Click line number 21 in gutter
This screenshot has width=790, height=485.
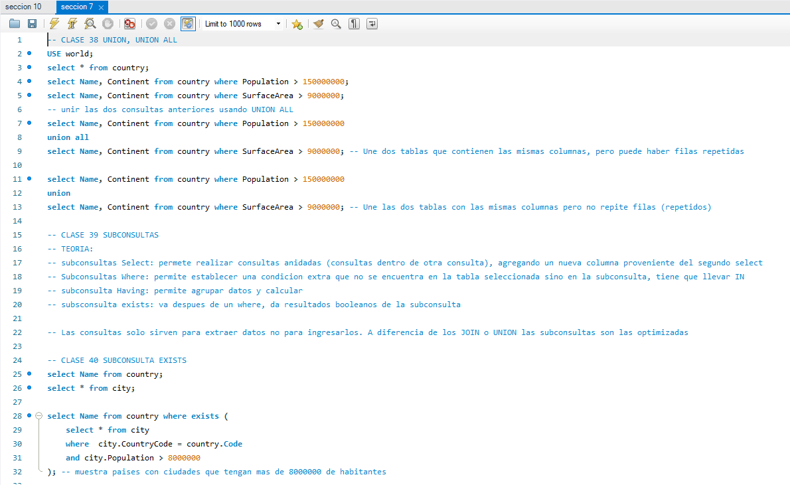point(17,318)
